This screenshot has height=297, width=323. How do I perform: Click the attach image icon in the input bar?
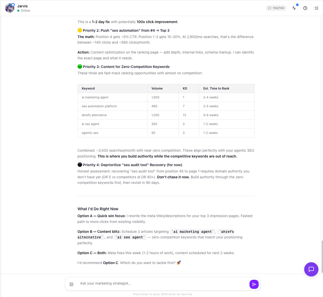pos(71,284)
